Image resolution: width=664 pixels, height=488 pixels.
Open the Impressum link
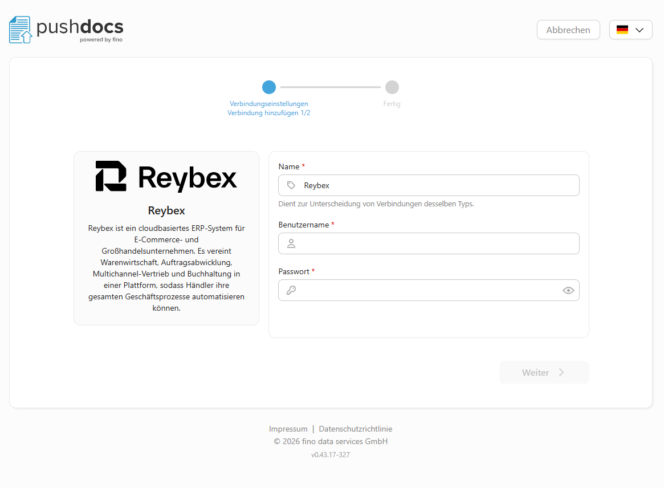coord(288,429)
